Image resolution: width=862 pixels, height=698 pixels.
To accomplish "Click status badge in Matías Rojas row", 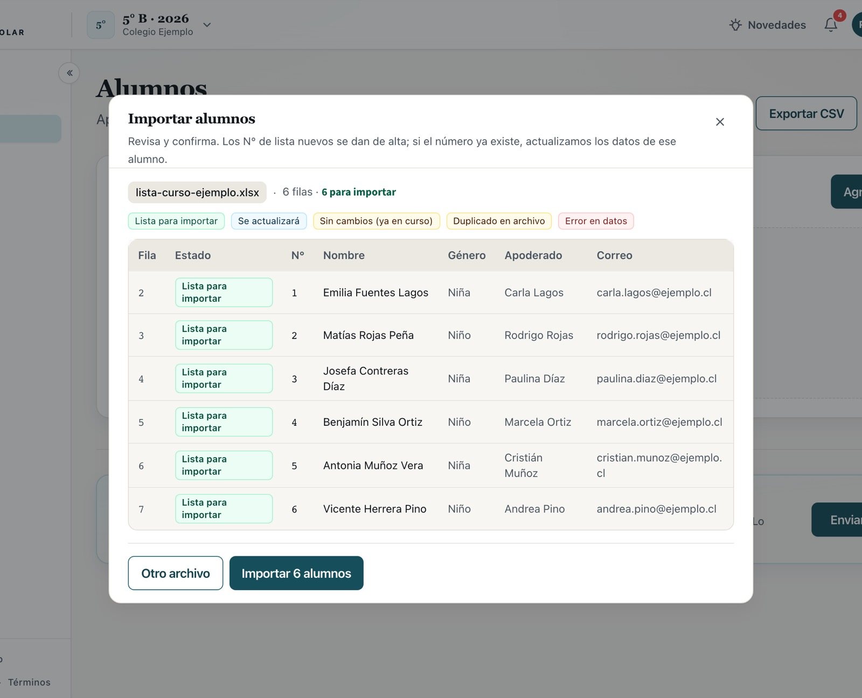I will point(224,335).
